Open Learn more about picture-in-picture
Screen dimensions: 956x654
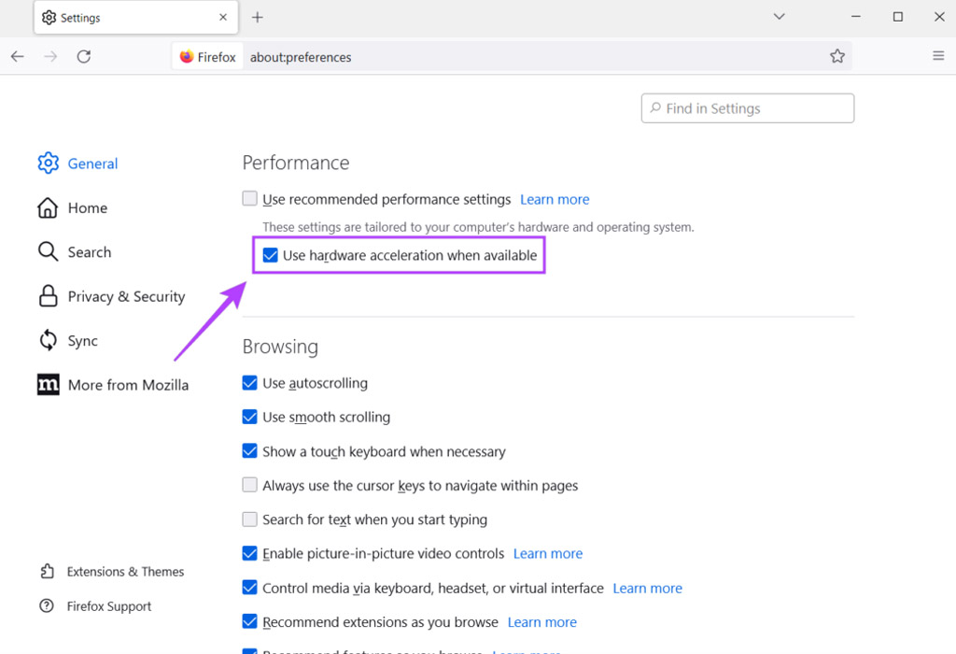(547, 553)
